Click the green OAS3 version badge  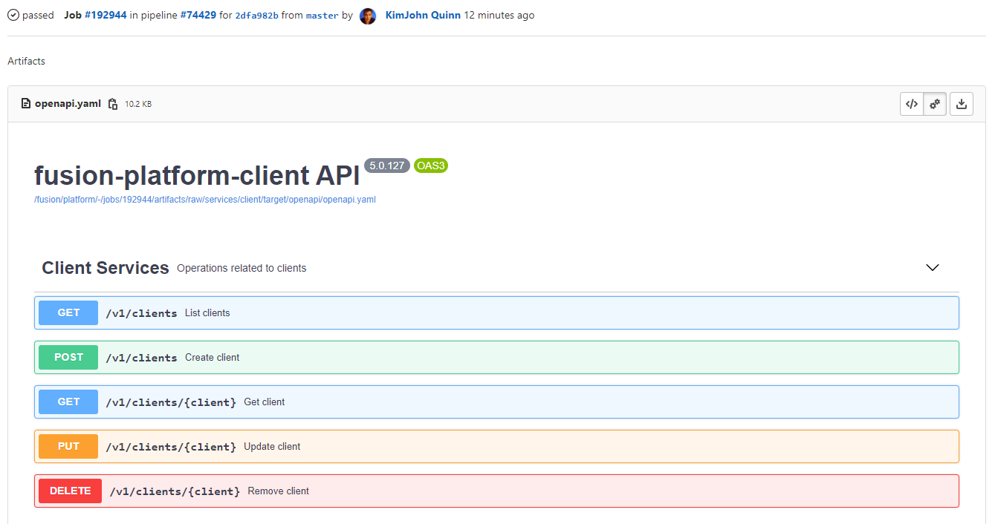pyautogui.click(x=431, y=166)
